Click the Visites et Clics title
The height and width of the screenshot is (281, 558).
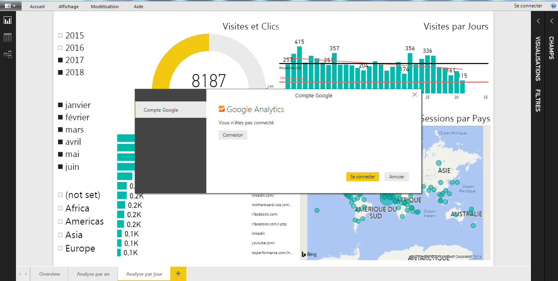[251, 27]
